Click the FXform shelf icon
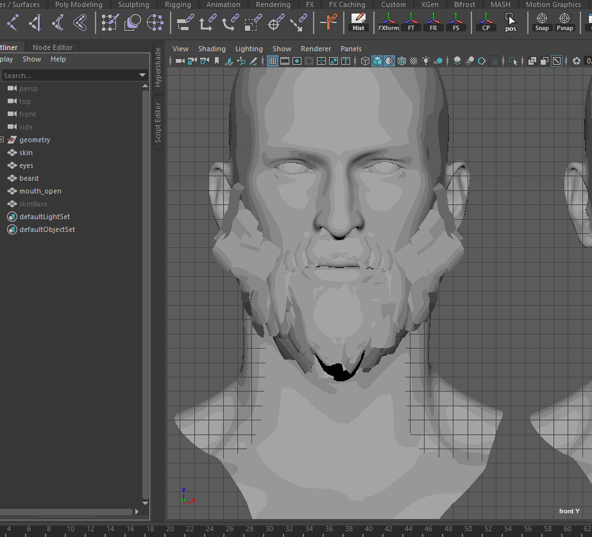The image size is (592, 537). point(388,22)
